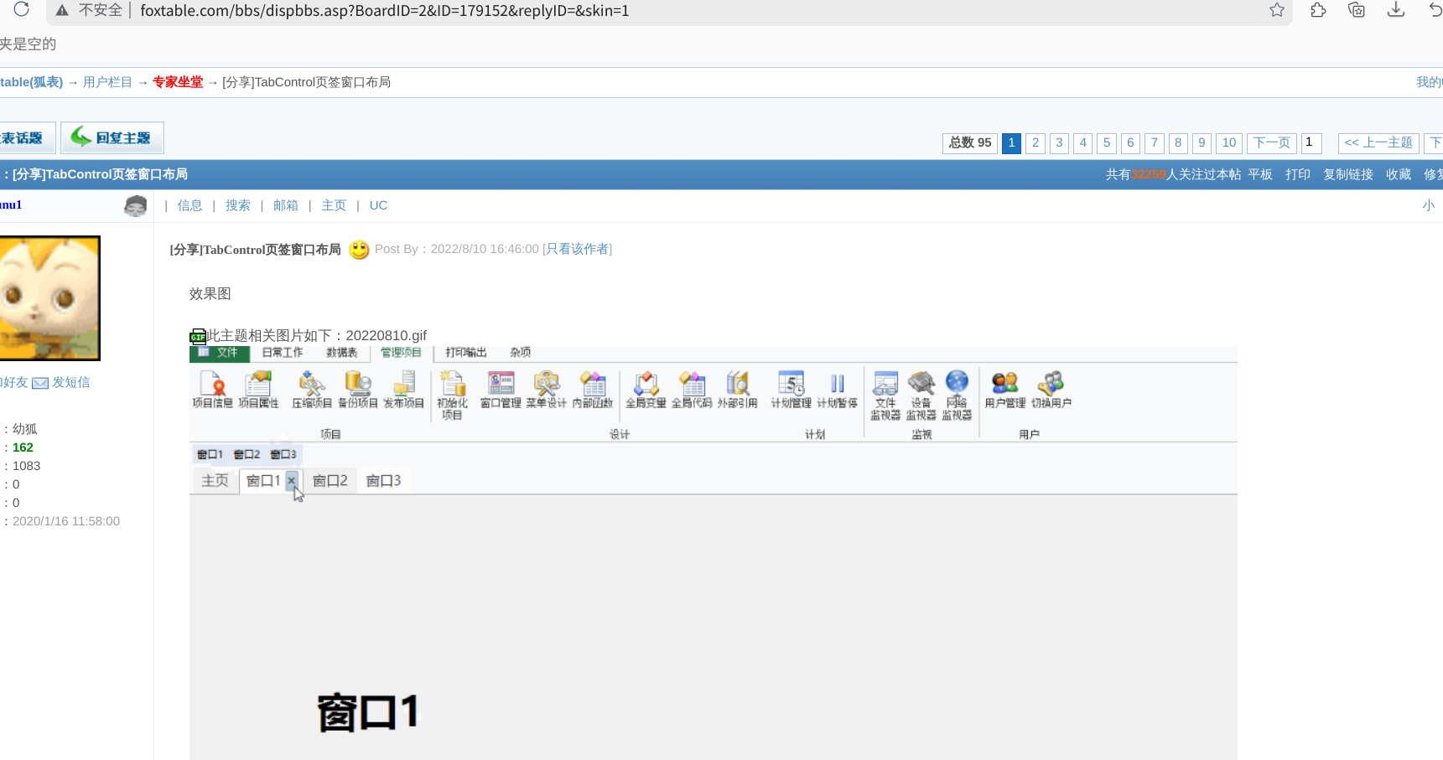Open the author's 搜索 link
Screen dimensions: 1443x760
pyautogui.click(x=237, y=205)
